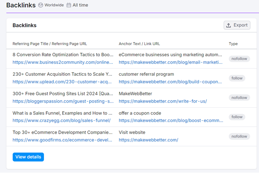The width and height of the screenshot is (259, 173).
Task: Open the bloggerspassion.com guest-posting link
Action: (x=63, y=101)
